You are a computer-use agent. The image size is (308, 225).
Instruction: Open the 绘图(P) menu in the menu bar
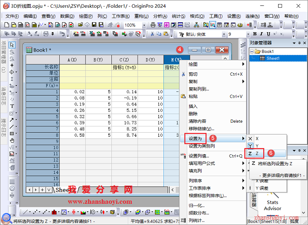tap(86, 16)
